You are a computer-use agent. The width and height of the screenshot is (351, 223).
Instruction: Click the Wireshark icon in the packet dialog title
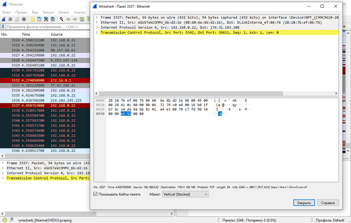point(95,6)
